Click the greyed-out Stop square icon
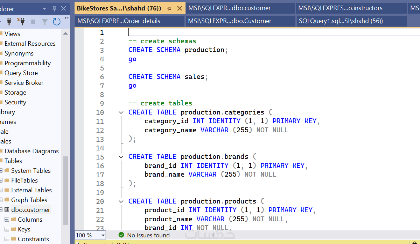The image size is (420, 244). coord(33,22)
